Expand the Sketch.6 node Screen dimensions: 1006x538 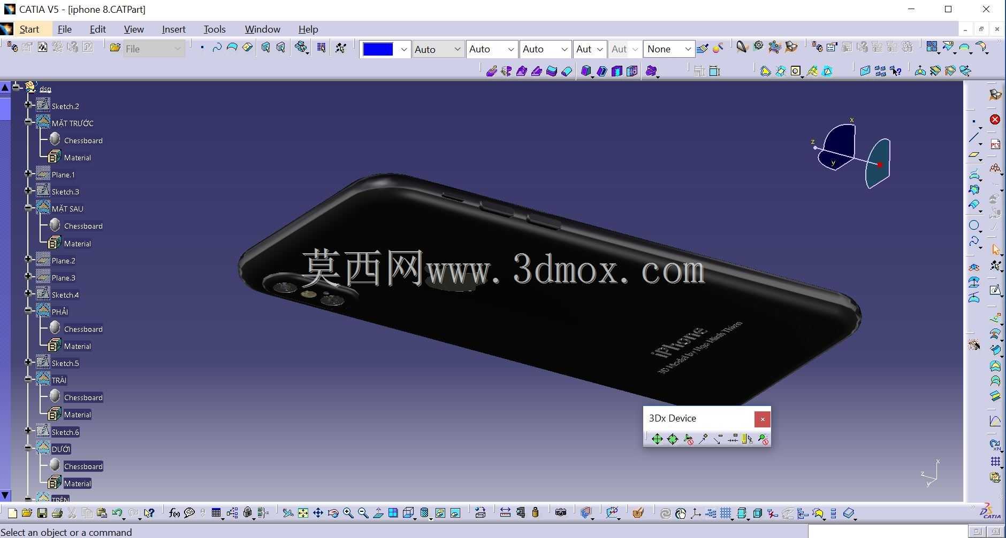tap(28, 431)
